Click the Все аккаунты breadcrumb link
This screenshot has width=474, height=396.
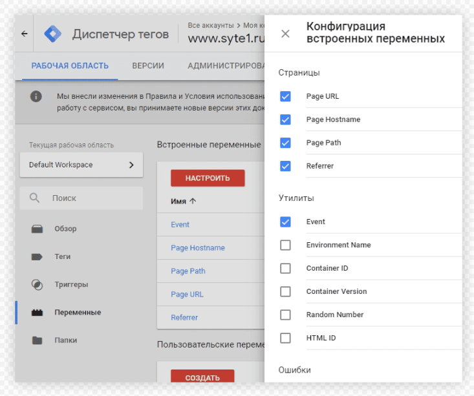[211, 25]
